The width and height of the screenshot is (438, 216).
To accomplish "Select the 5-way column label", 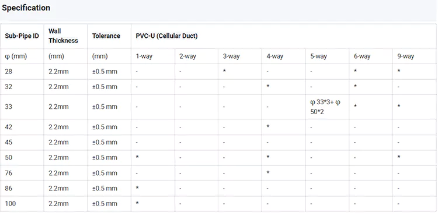I will pos(318,56).
